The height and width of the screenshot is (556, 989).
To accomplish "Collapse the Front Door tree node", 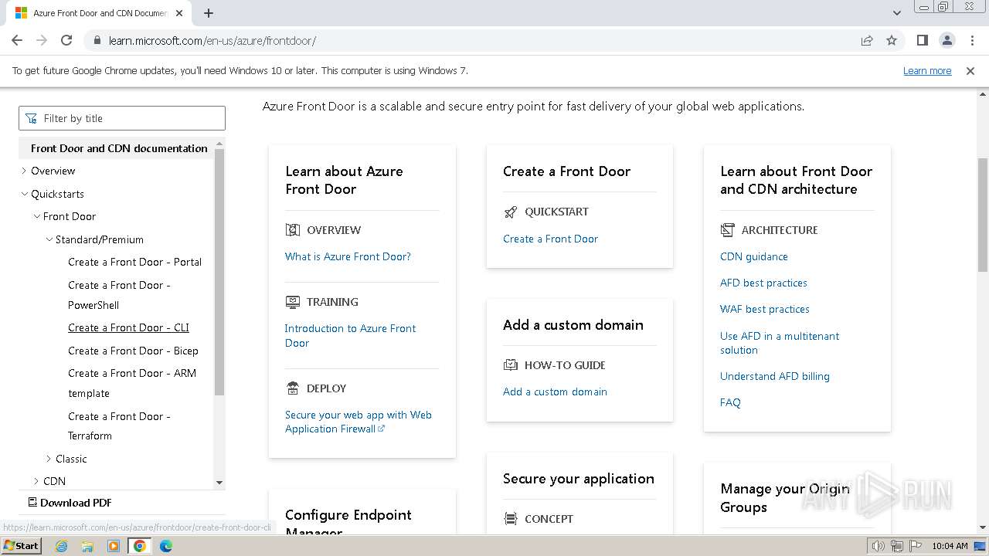I will tap(36, 216).
